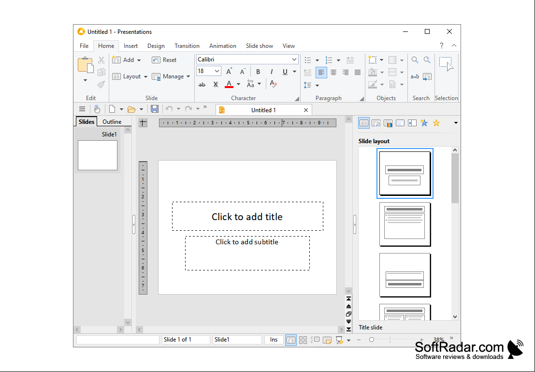The height and width of the screenshot is (372, 535).
Task: Open the Manage dropdown in Slide group
Action: pos(171,76)
